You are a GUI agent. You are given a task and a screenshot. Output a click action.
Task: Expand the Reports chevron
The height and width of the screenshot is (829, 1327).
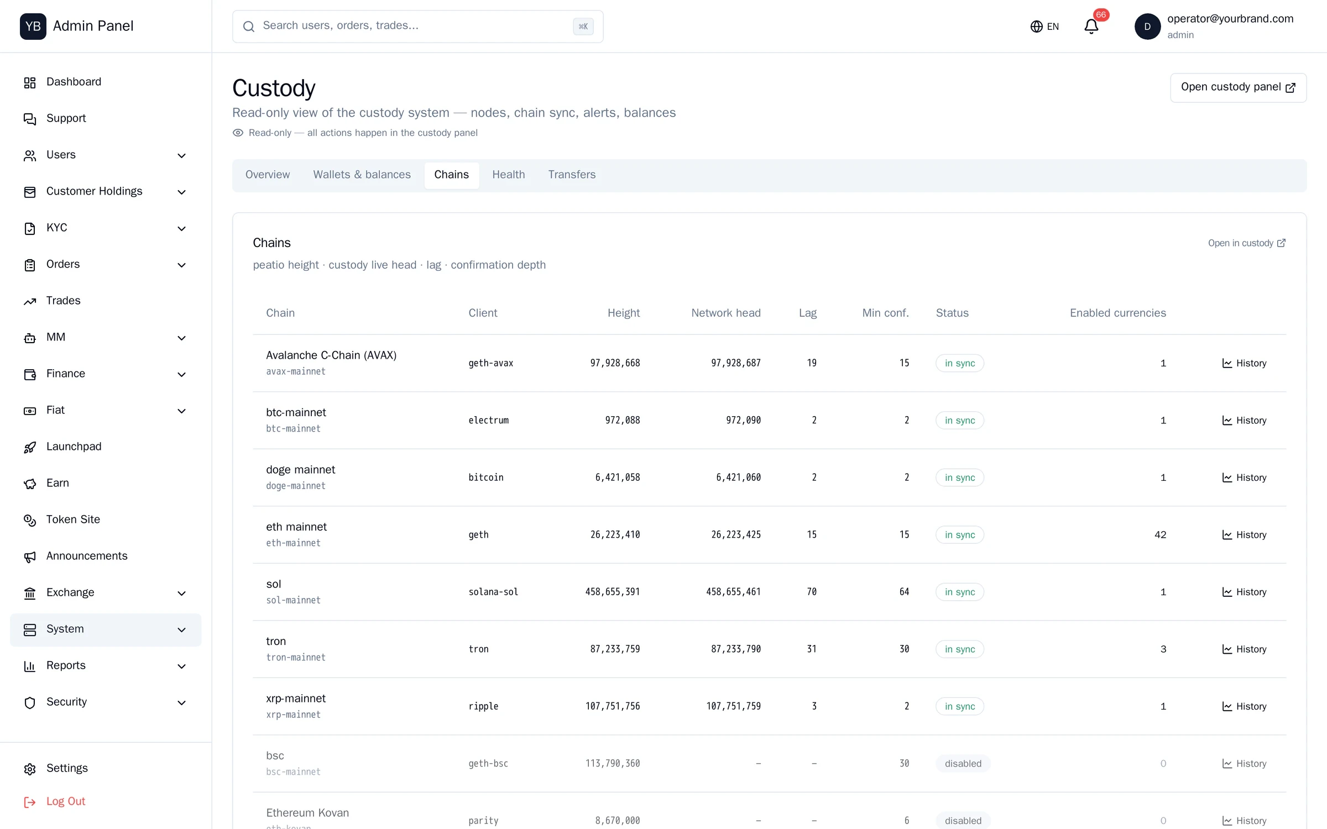pyautogui.click(x=181, y=666)
